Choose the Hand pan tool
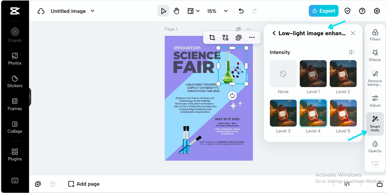Image resolution: width=386 pixels, height=193 pixels. point(176,11)
